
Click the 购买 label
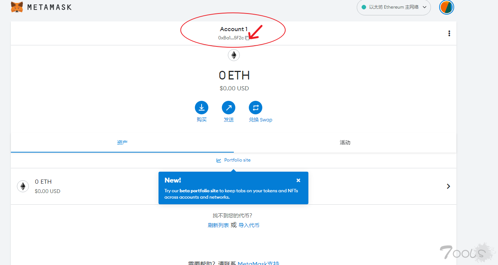tap(202, 120)
